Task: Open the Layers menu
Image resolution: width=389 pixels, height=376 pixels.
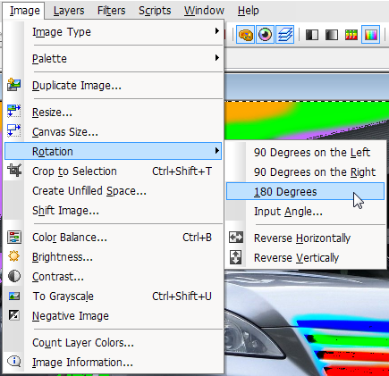Action: pos(69,11)
